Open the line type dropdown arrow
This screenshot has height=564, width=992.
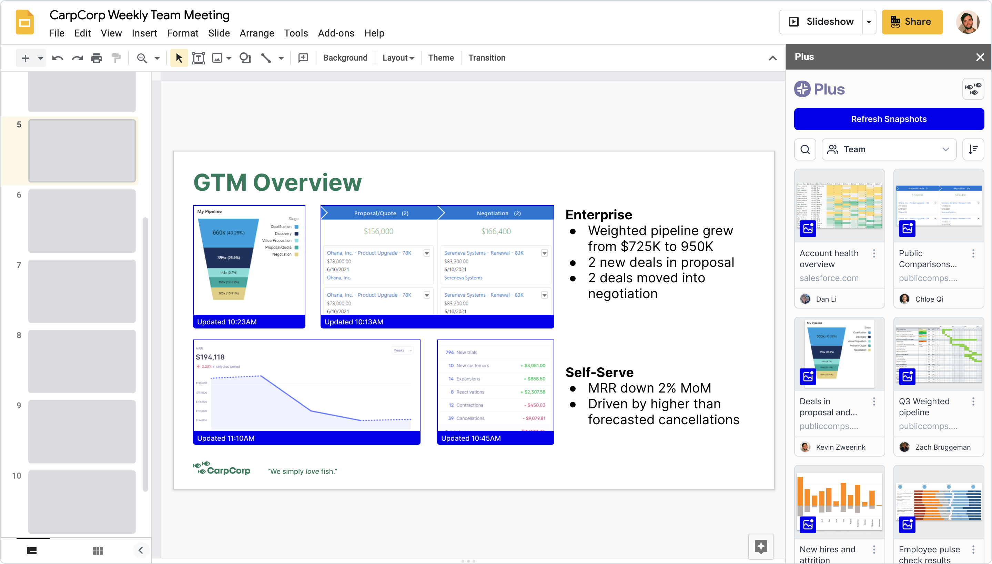point(281,58)
